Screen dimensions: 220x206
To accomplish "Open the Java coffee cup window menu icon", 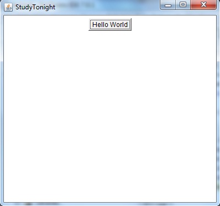I will [8, 7].
